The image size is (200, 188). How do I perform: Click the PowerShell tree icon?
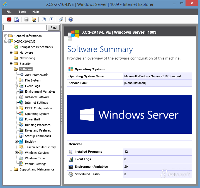pyautogui.click(x=21, y=119)
